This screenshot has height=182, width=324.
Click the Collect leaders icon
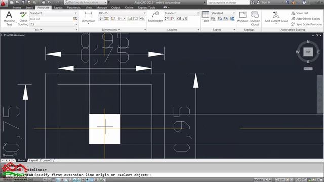click(x=185, y=19)
